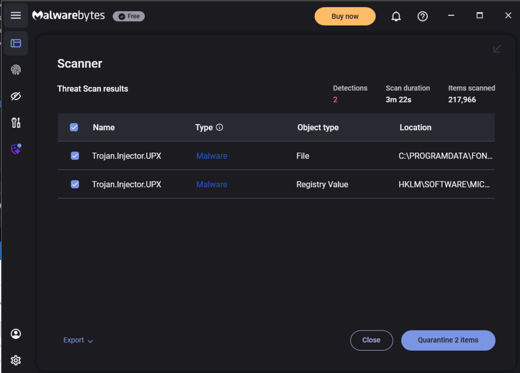This screenshot has width=520, height=373.
Task: Click the Malware link for Registry Value row
Action: pyautogui.click(x=212, y=184)
